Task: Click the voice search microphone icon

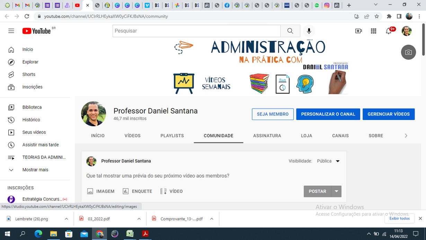Action: coord(309,31)
